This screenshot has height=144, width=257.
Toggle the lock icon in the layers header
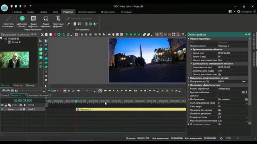click(6, 105)
